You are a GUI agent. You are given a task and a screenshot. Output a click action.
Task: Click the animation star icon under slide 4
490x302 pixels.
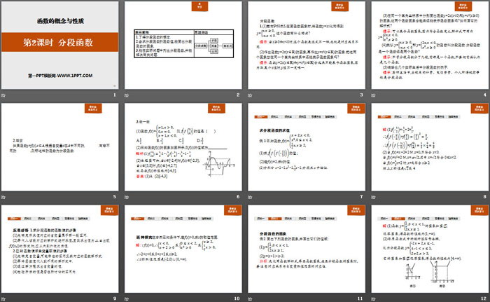373,95
